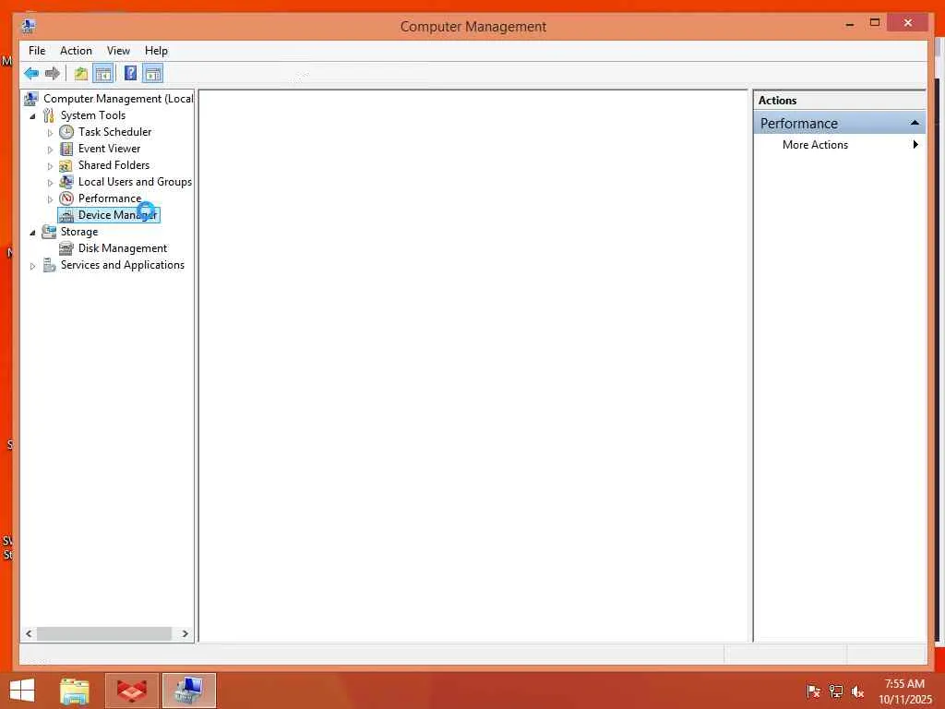This screenshot has height=709, width=945.
Task: Click the Back arrow toolbar icon
Action: (x=31, y=74)
